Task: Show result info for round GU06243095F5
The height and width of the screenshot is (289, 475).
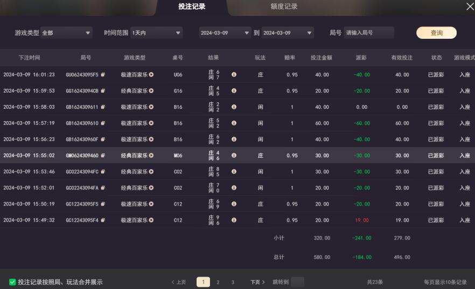Action: [x=234, y=74]
